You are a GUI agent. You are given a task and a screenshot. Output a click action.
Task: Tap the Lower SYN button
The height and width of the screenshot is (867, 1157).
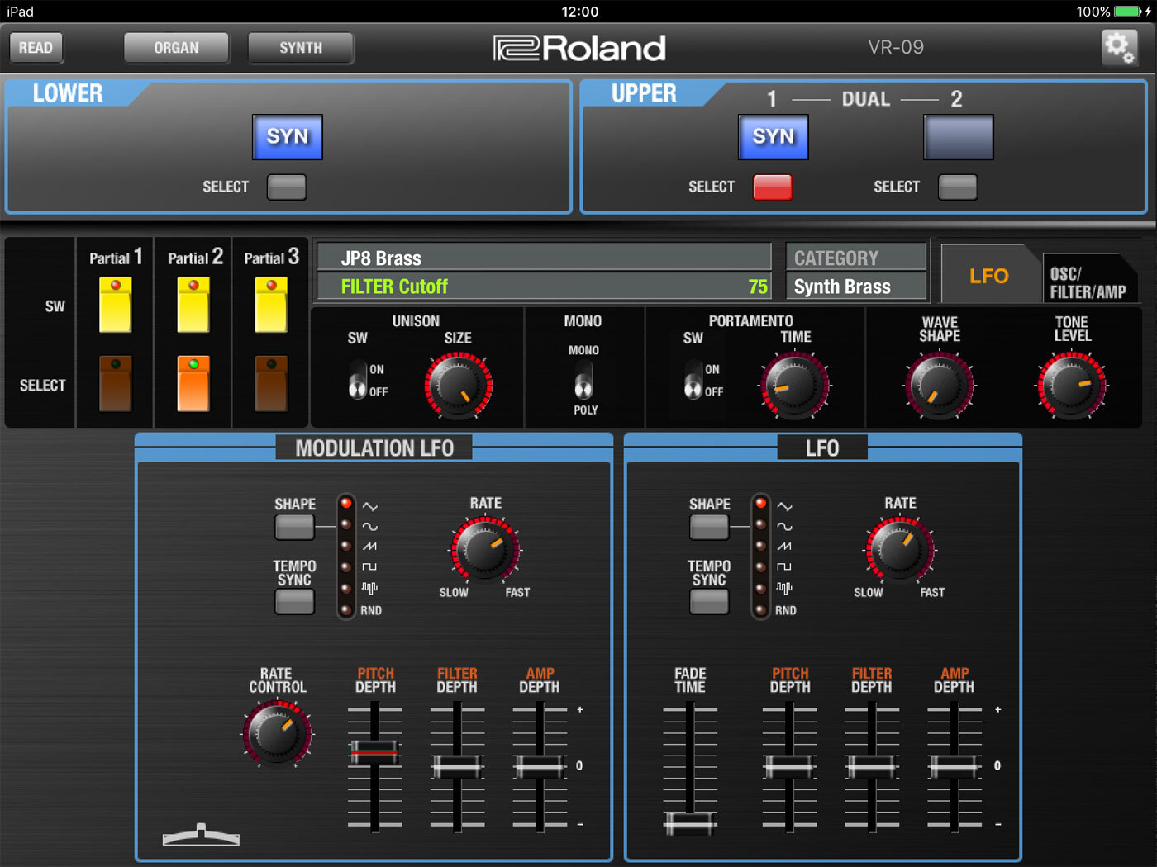click(x=288, y=137)
